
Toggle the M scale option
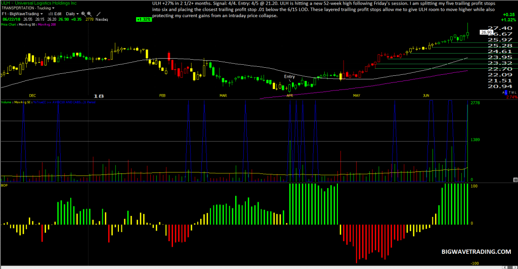point(513,93)
